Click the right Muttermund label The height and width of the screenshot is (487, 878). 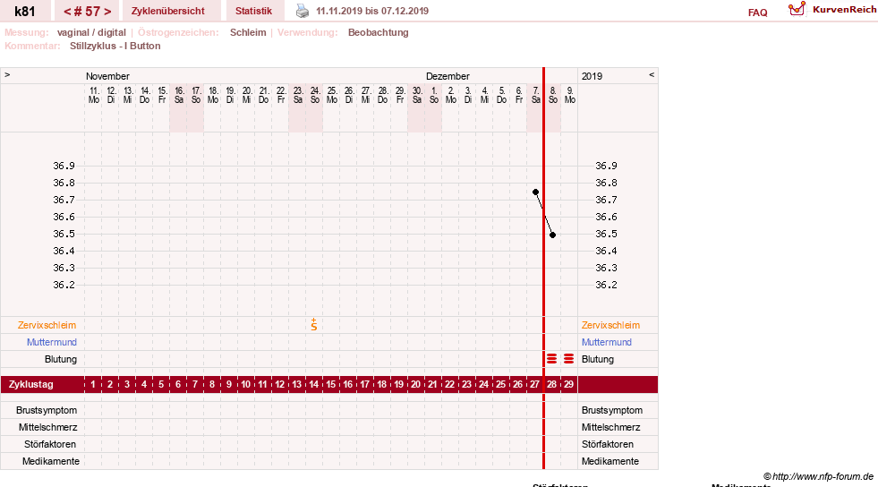[607, 342]
